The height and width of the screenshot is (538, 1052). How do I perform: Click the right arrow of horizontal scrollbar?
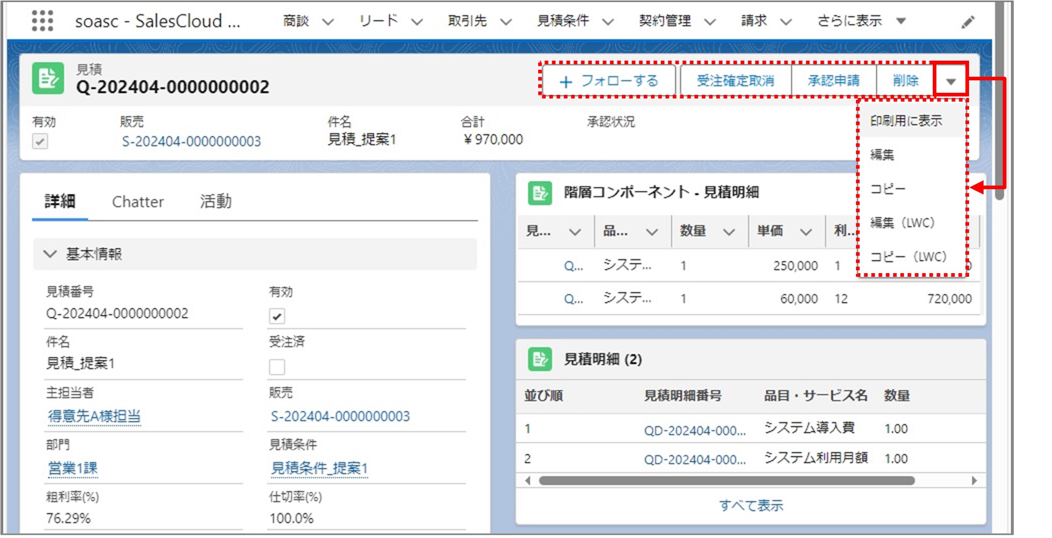pyautogui.click(x=974, y=480)
